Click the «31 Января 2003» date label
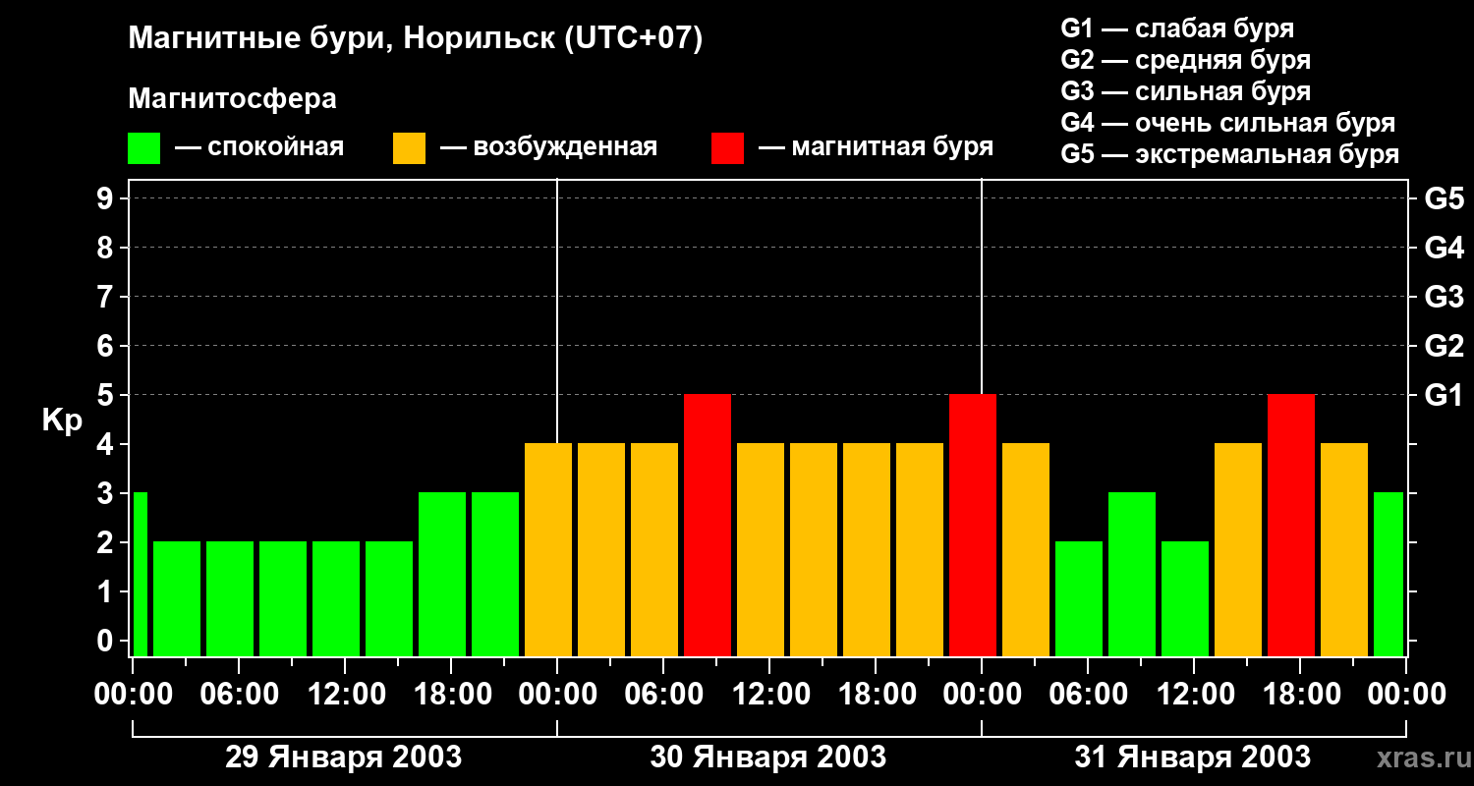Screen dimensions: 1474x786 pyautogui.click(x=1192, y=757)
